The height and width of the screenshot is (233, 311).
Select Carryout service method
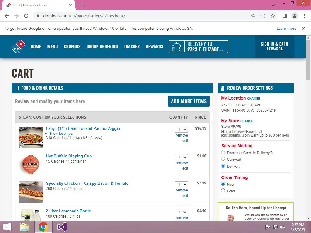(223, 159)
